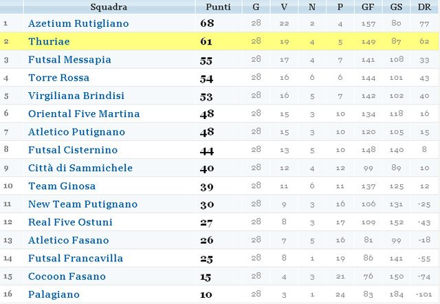Click the Futsal Francavilla link
This screenshot has height=304, width=440.
pyautogui.click(x=76, y=258)
